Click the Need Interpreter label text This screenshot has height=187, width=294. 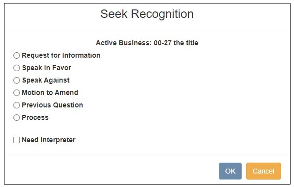click(49, 140)
